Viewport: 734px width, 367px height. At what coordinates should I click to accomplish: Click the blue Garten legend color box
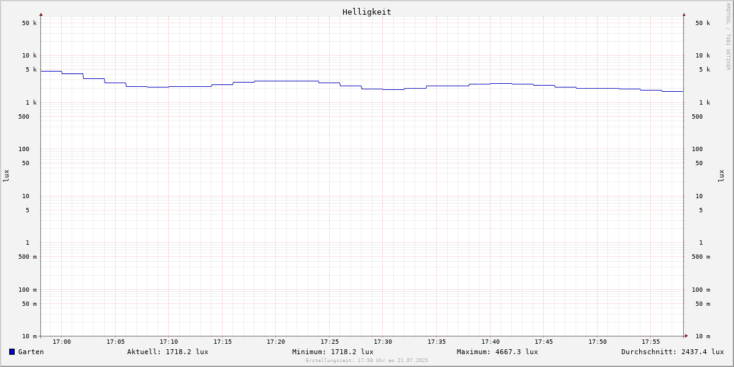click(x=12, y=352)
